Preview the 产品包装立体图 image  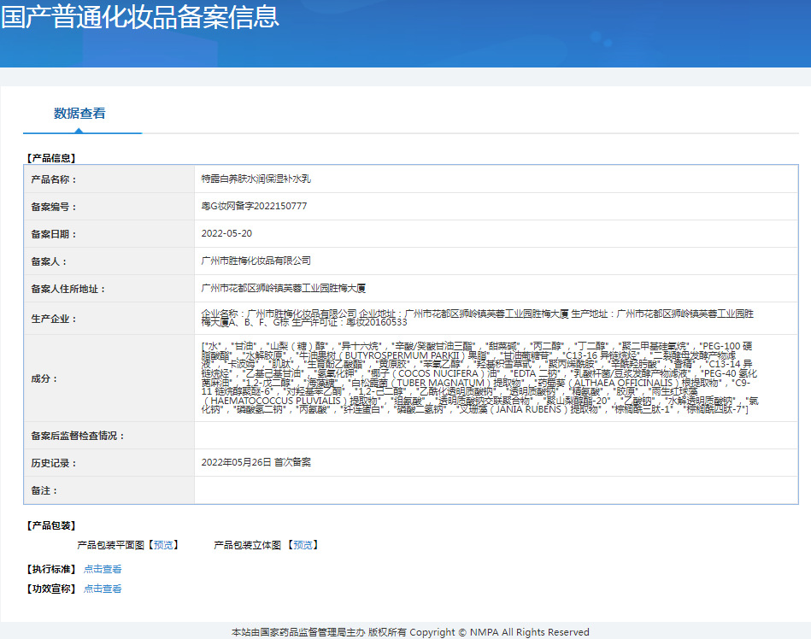(303, 545)
